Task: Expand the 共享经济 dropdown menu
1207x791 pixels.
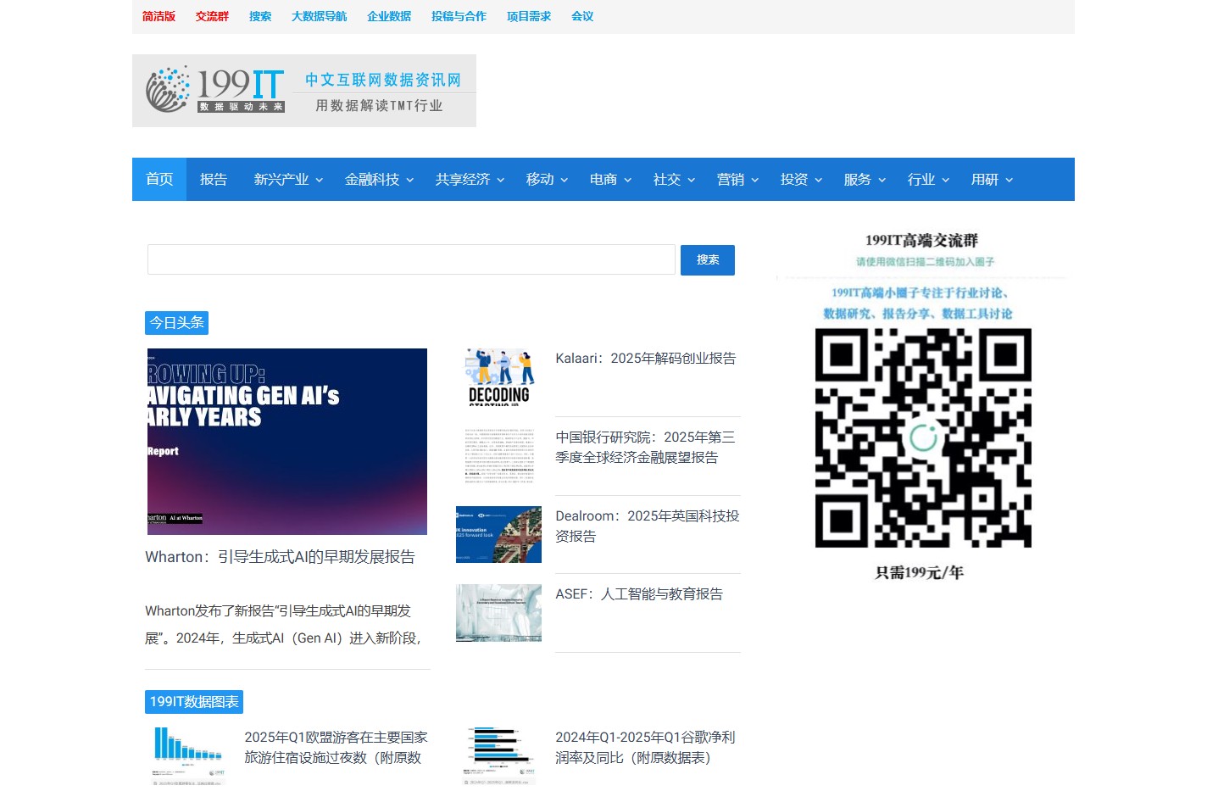Action: point(470,179)
